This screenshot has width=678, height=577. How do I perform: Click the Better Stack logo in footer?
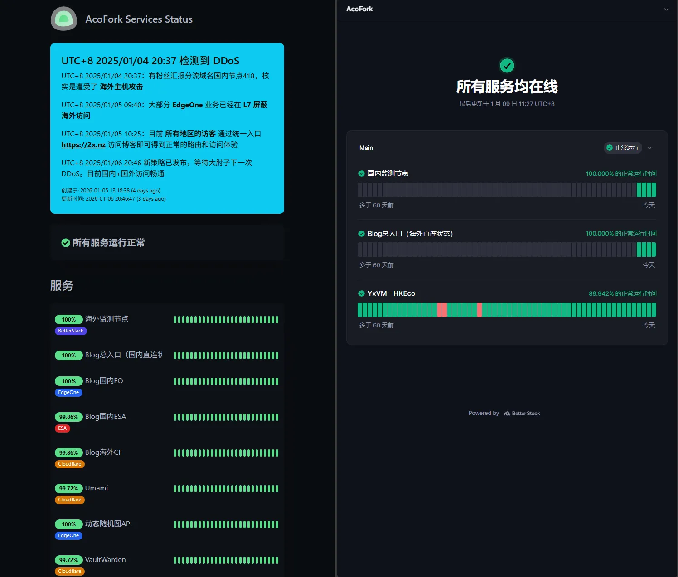[x=522, y=413]
